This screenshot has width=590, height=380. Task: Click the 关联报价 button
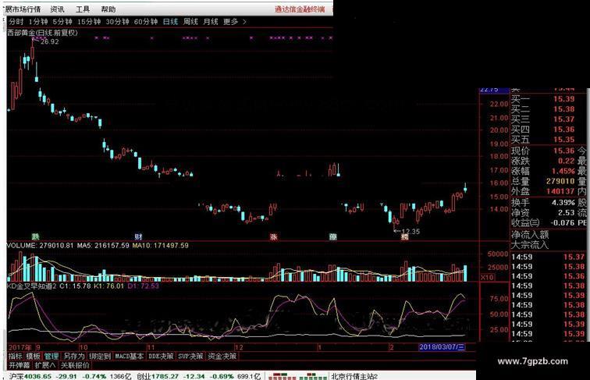75,365
